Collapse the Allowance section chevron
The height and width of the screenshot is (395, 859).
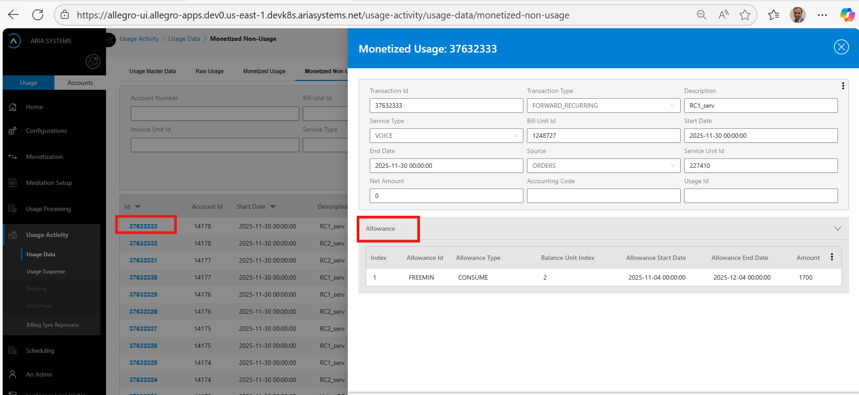coord(837,228)
